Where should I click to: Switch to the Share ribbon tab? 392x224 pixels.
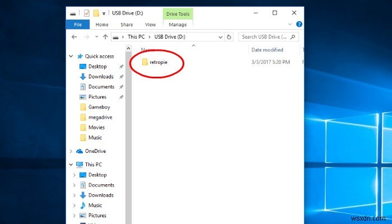127,25
